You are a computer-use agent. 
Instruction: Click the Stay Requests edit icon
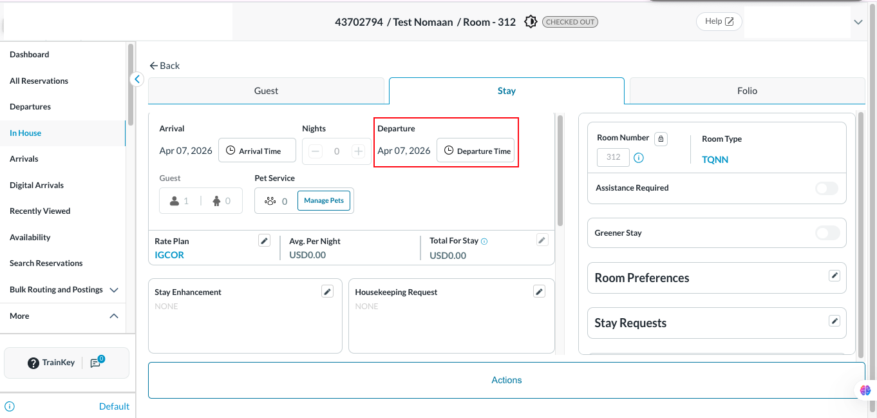pos(834,321)
